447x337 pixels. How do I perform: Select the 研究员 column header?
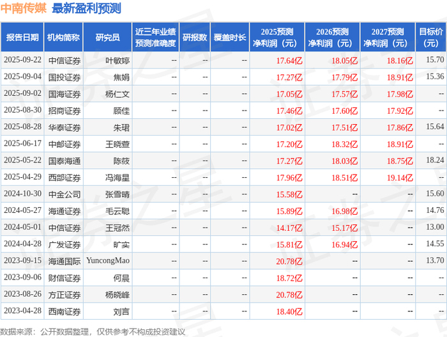(x=107, y=38)
